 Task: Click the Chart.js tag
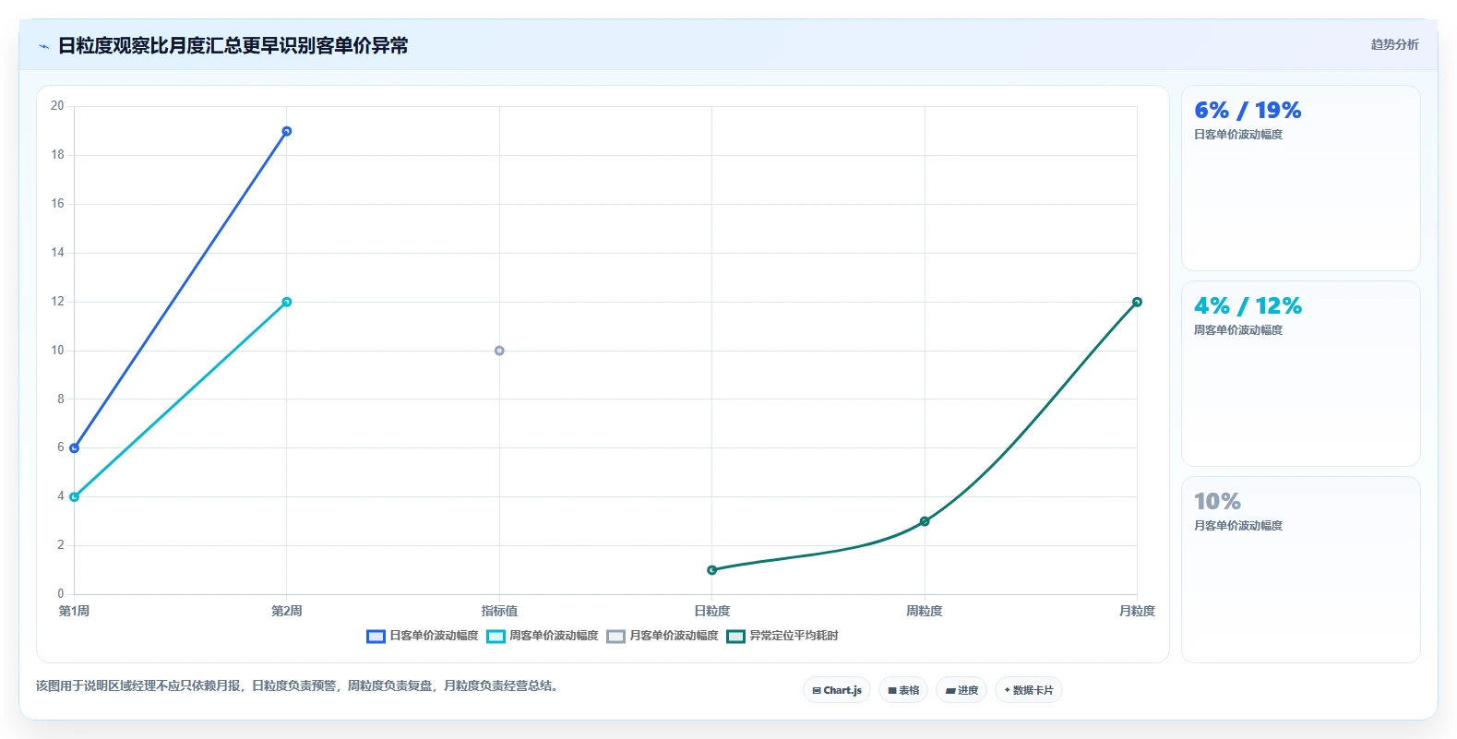coord(837,690)
